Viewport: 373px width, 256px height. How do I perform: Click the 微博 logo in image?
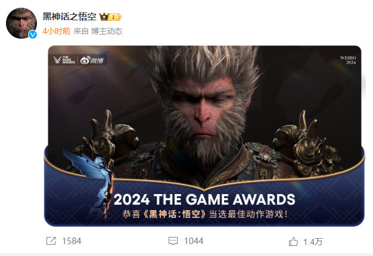92,60
